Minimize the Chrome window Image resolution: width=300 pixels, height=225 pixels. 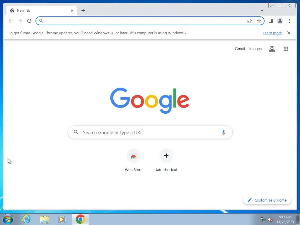(x=272, y=6)
